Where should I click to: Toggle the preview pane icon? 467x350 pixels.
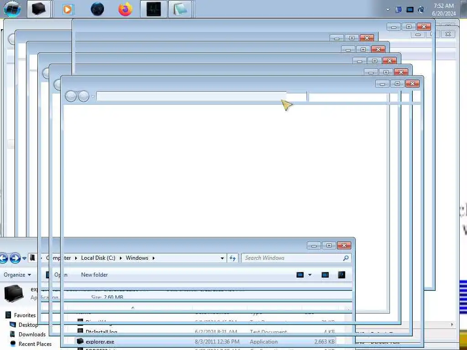pyautogui.click(x=325, y=275)
